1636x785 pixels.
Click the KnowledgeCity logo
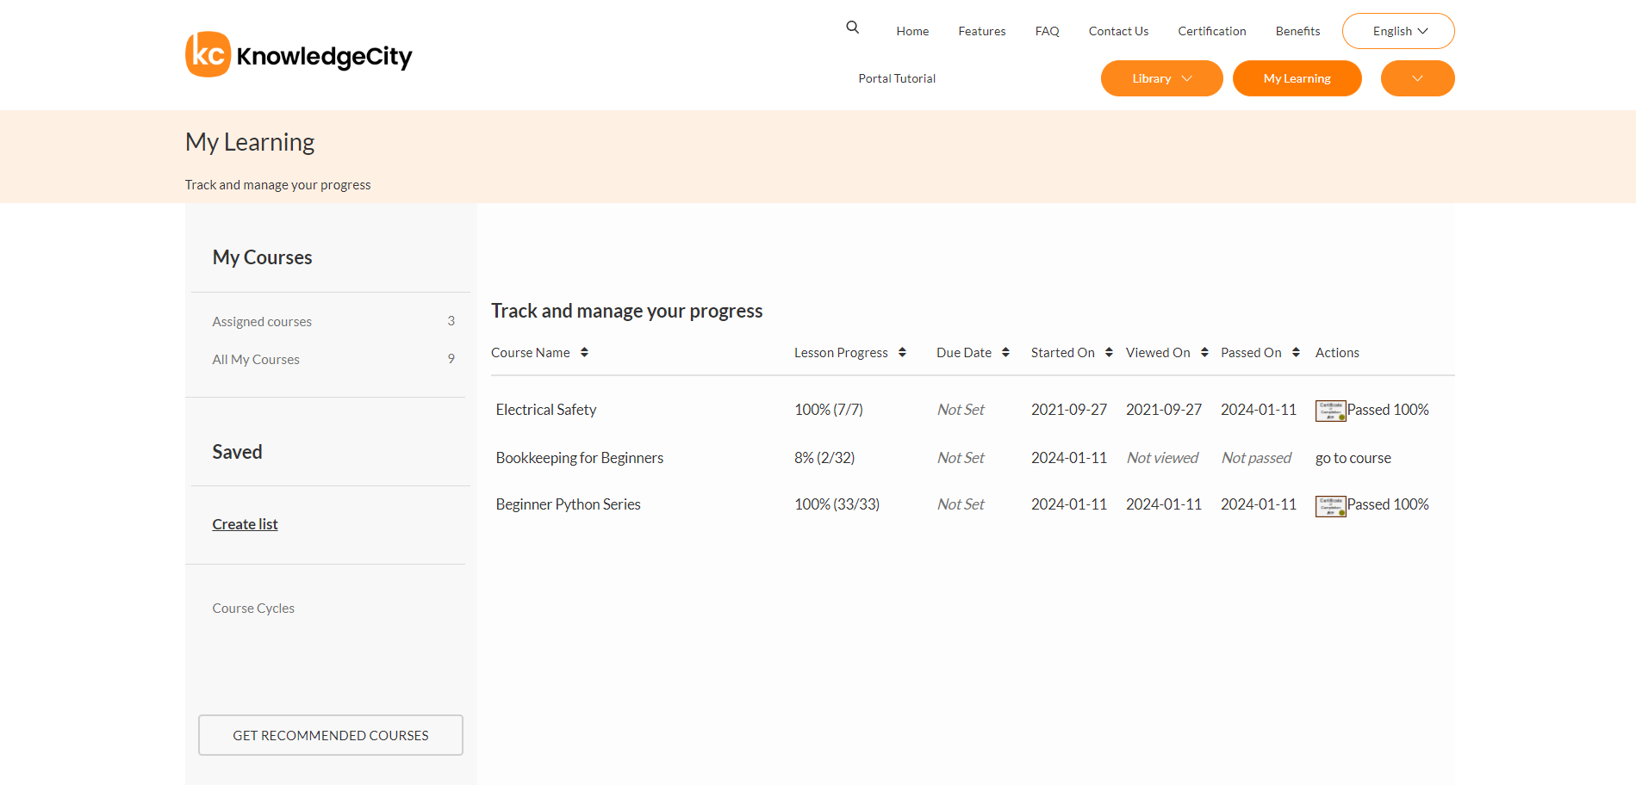click(298, 54)
